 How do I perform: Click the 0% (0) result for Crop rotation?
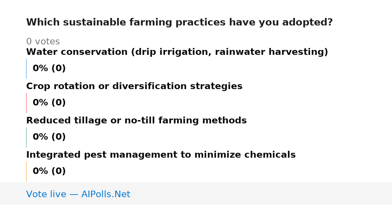point(49,103)
